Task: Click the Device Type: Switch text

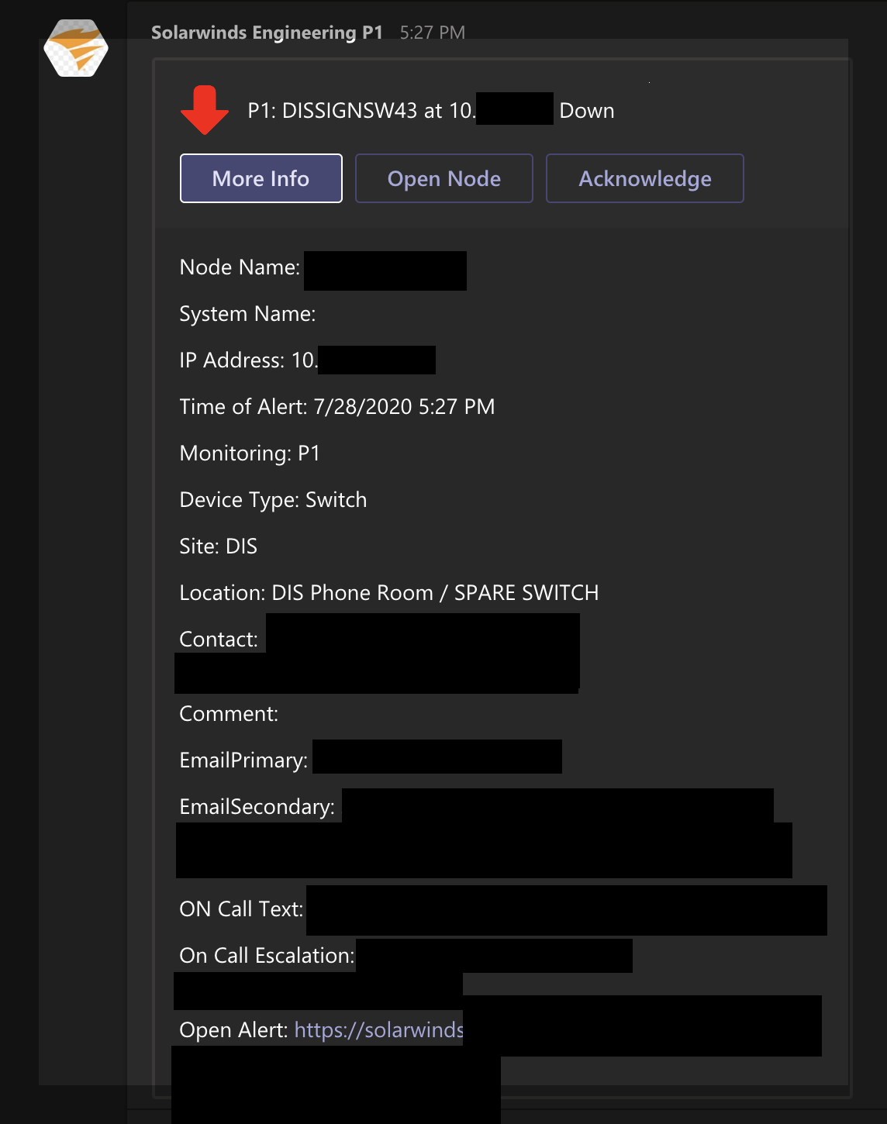Action: pos(273,500)
